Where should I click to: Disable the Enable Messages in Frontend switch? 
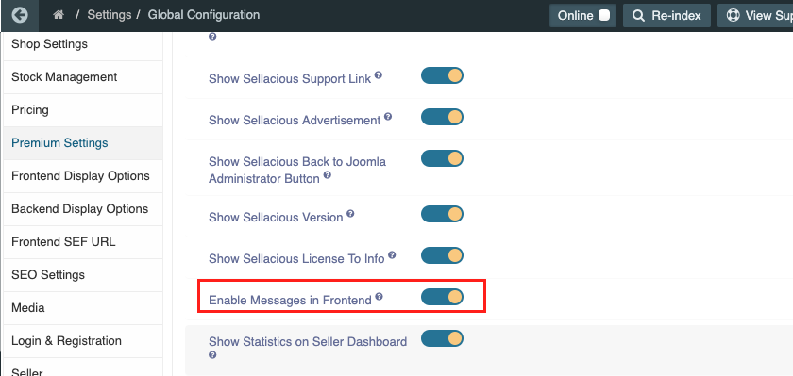(442, 297)
